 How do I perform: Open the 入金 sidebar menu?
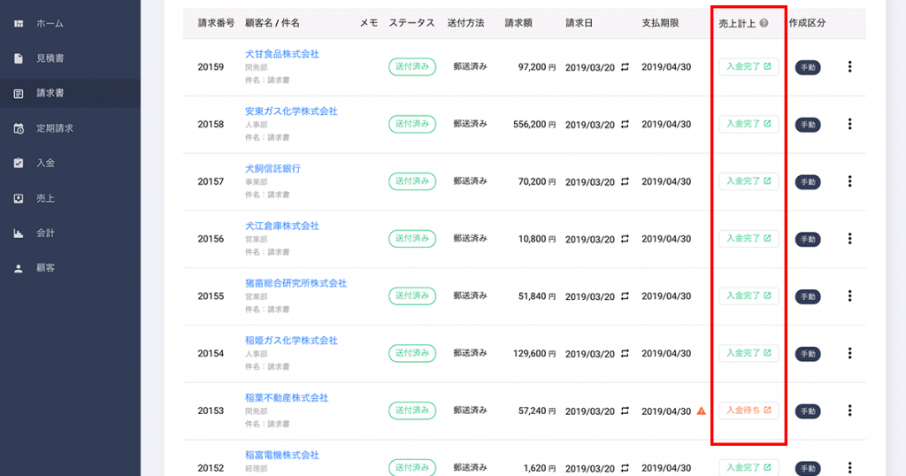click(70, 163)
